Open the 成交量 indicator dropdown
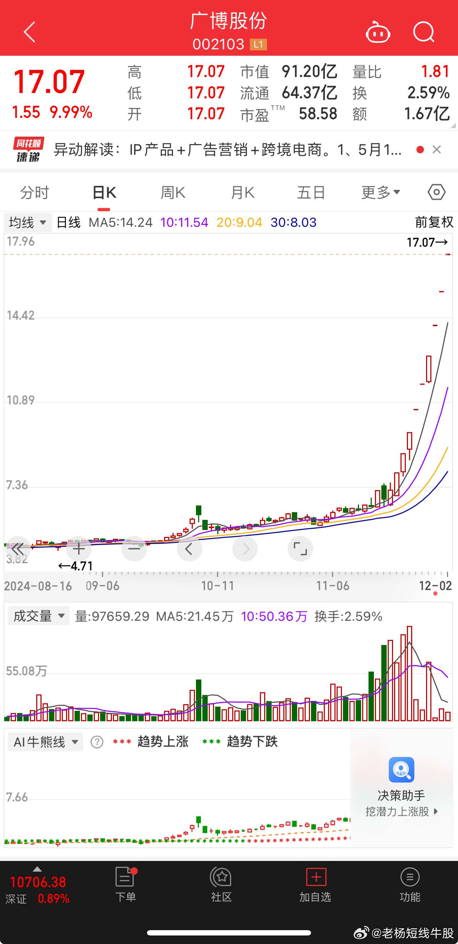The height and width of the screenshot is (944, 458). (38, 616)
